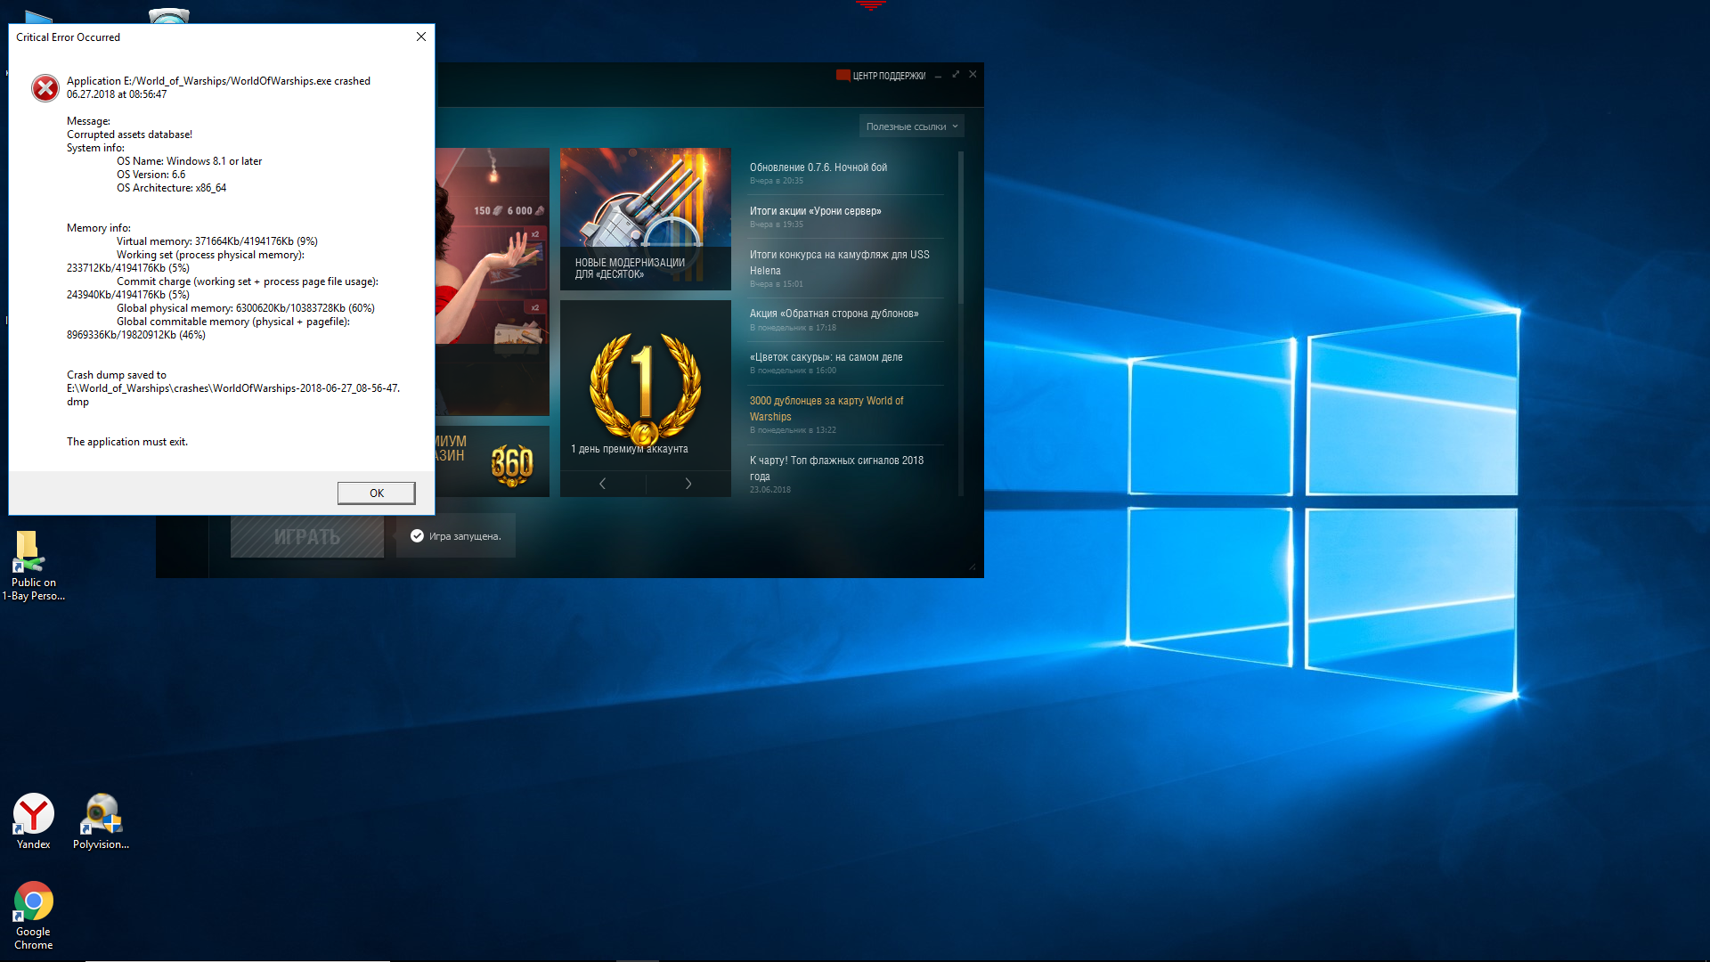Screen dimensions: 1710x962
Task: Expand the Полезные ссылки dropdown
Action: (x=911, y=126)
